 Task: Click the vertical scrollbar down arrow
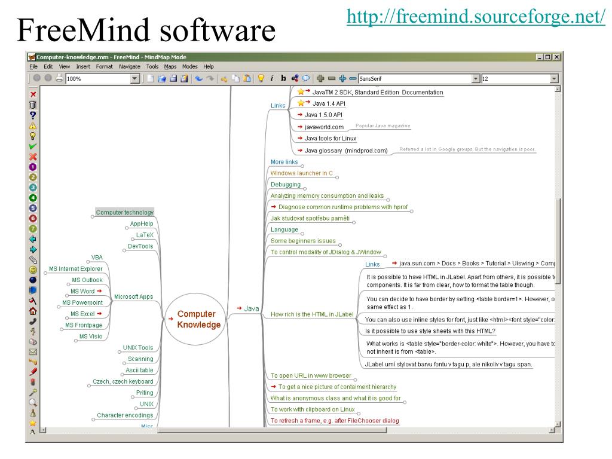pyautogui.click(x=558, y=424)
